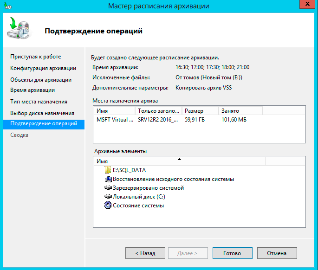The width and height of the screenshot is (318, 270).
Task: Open the Конфигурация архивации step
Action: pos(43,68)
